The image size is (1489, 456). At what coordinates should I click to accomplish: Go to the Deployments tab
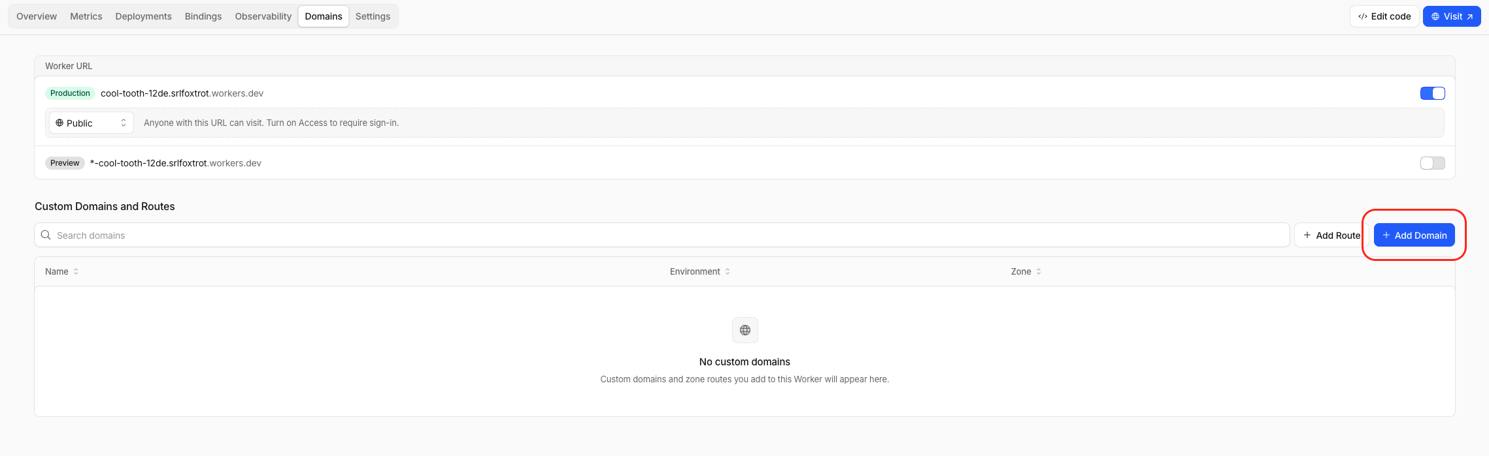point(143,16)
